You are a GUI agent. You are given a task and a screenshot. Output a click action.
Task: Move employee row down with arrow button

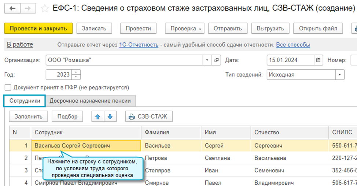click(x=110, y=117)
